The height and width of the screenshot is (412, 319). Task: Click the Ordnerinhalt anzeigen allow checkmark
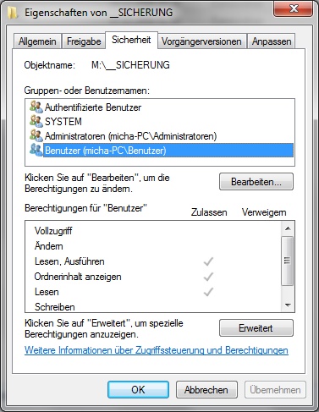(208, 277)
